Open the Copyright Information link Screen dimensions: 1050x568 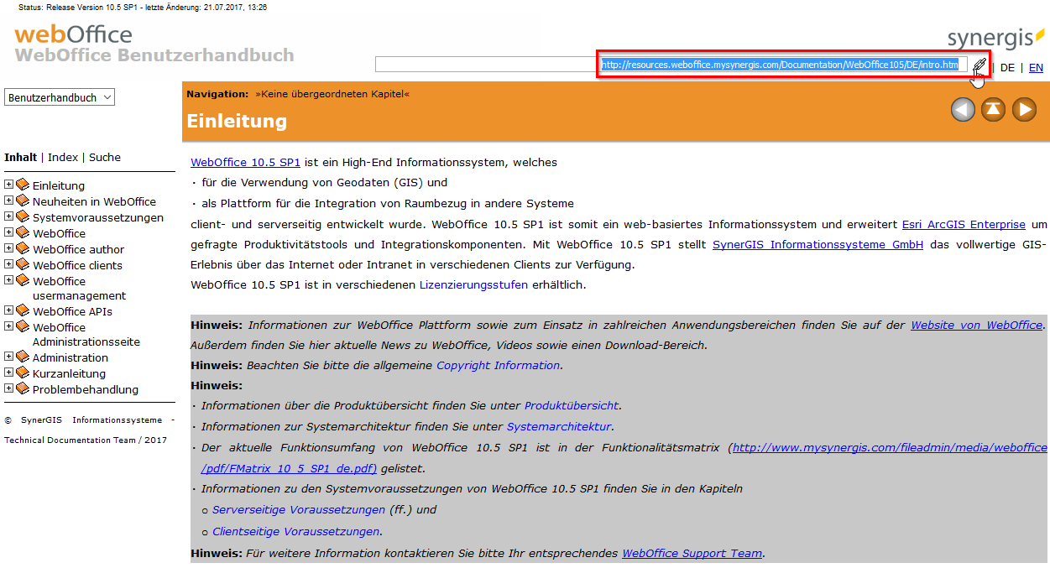(499, 365)
